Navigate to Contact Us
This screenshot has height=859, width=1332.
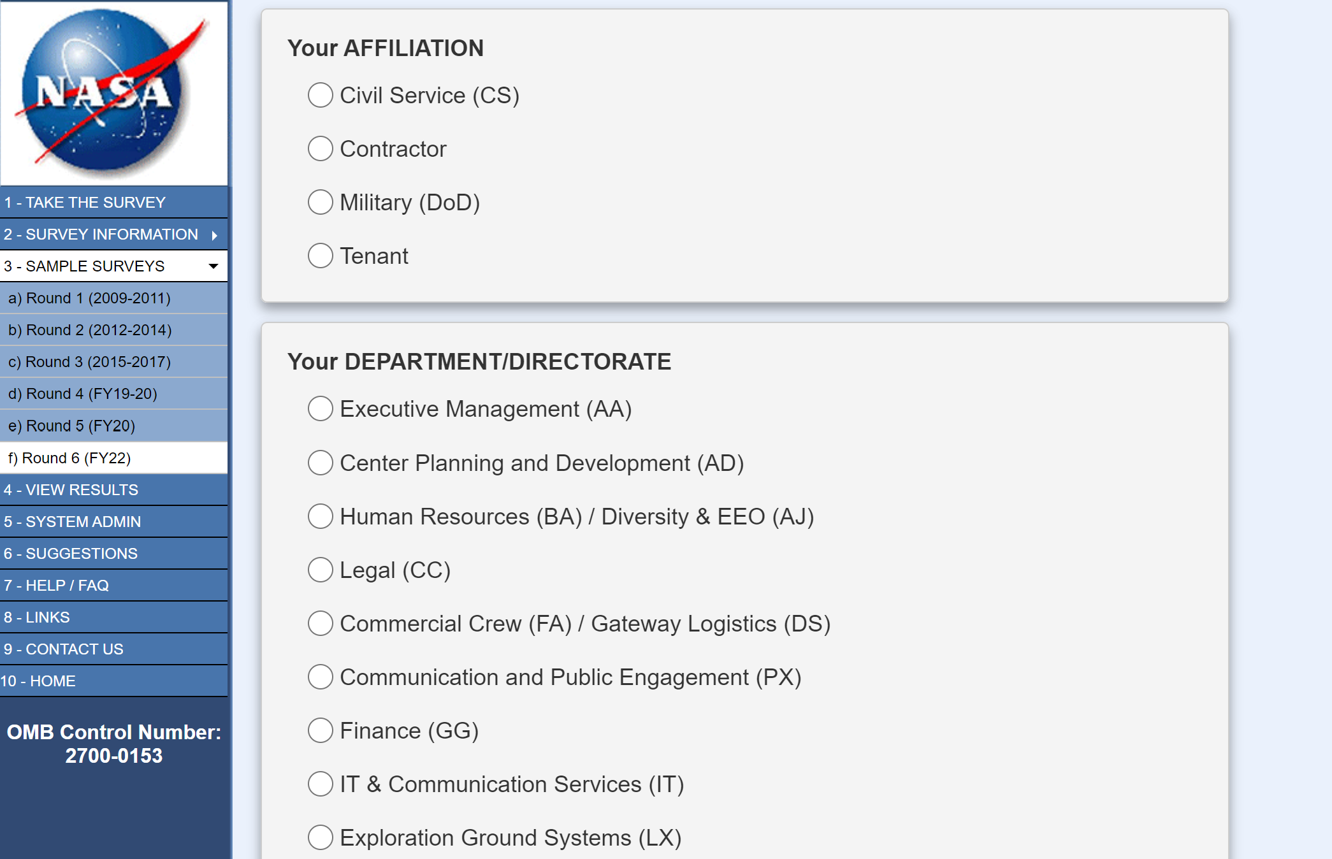(x=64, y=649)
